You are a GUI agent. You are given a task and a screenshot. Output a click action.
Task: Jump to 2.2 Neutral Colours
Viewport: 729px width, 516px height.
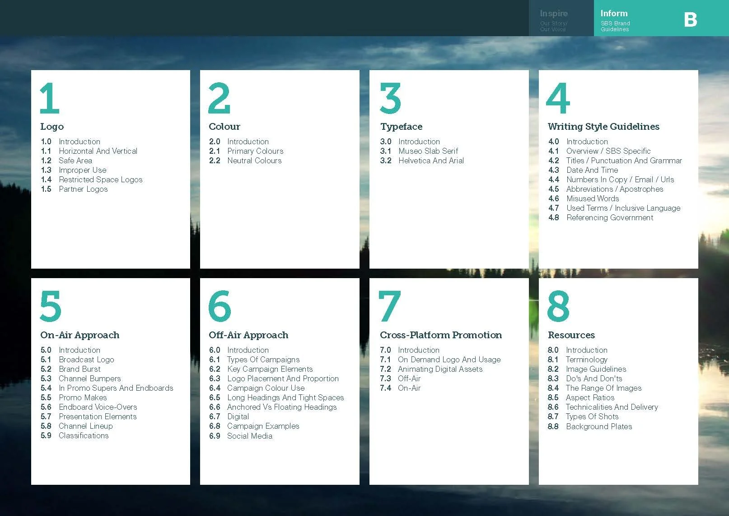click(245, 161)
